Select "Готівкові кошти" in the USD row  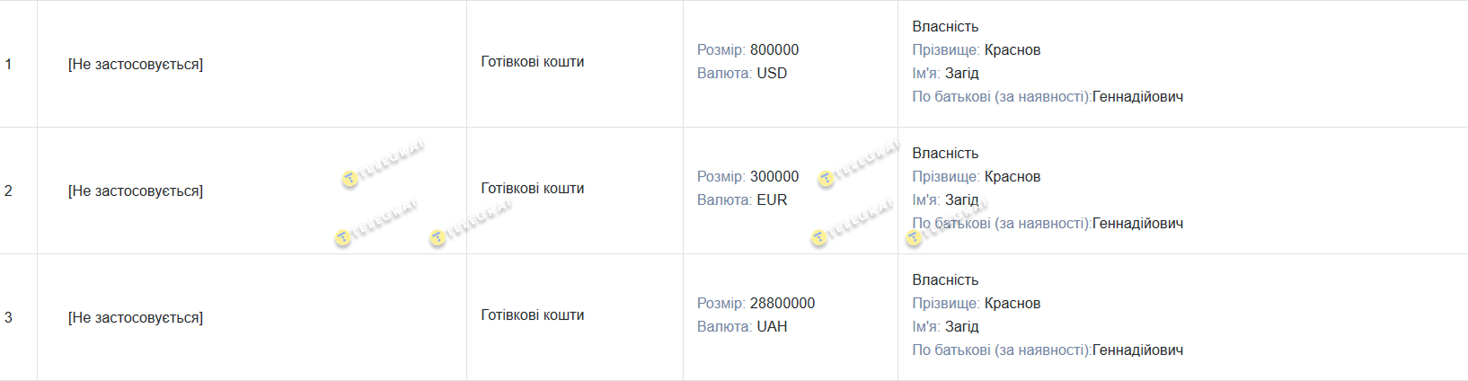(532, 62)
